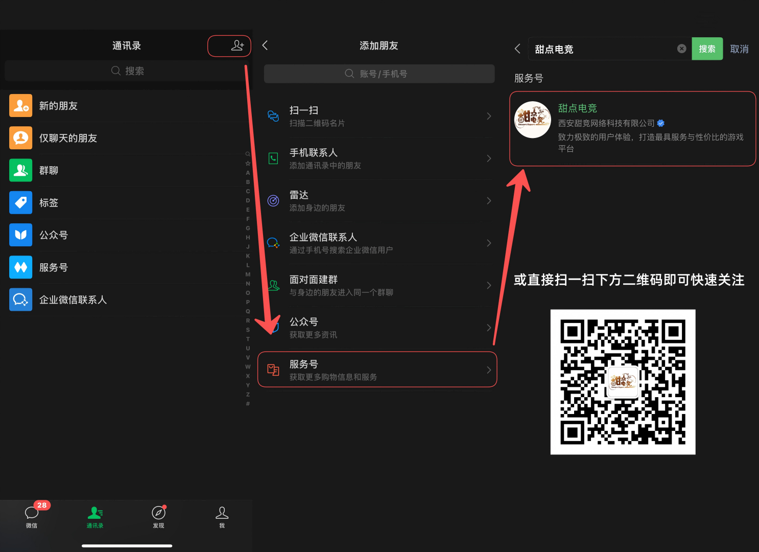Switch to the 发现 discover tab
The height and width of the screenshot is (552, 759).
158,517
